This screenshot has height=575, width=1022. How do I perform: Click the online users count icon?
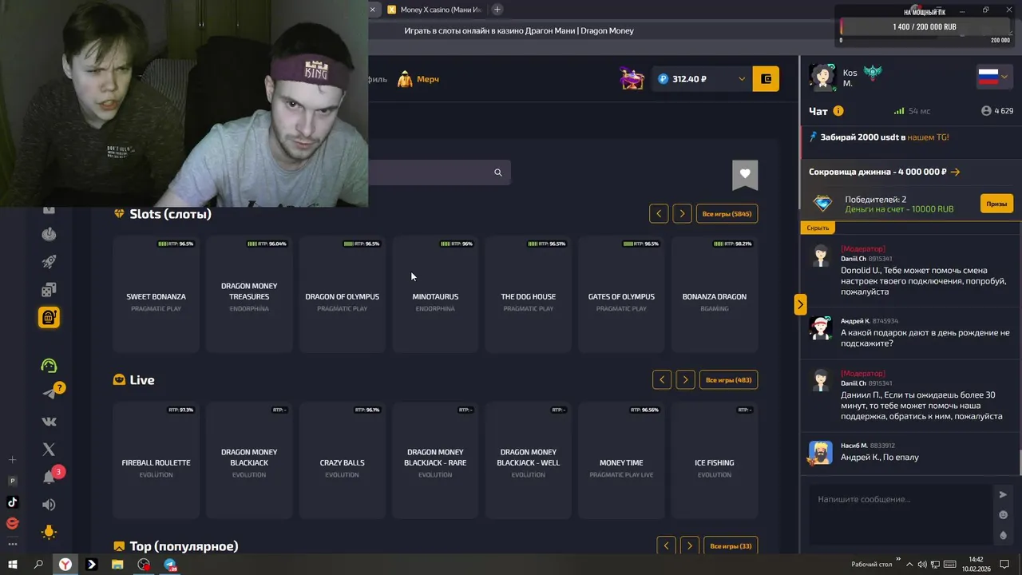(x=986, y=111)
